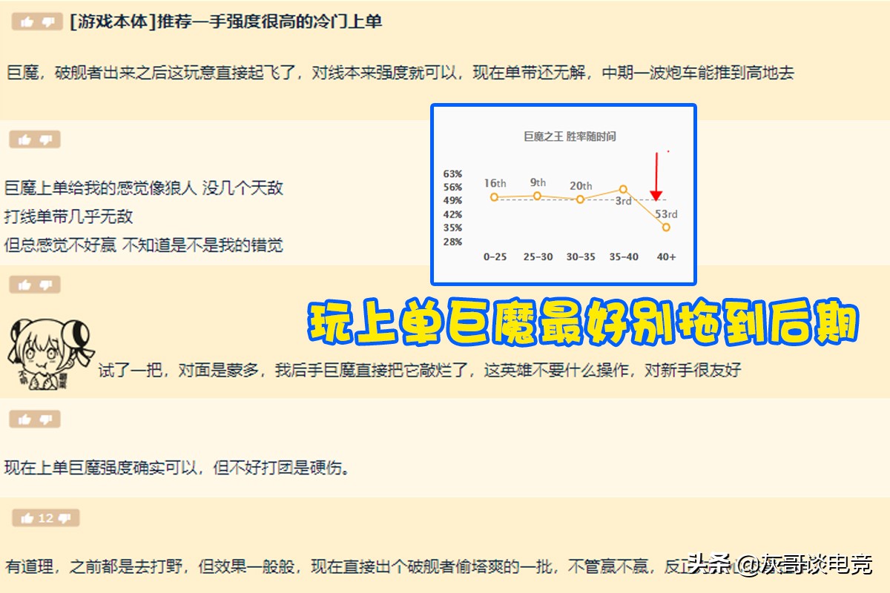Select the 53rd data point on the chart
This screenshot has height=593, width=890.
(x=665, y=227)
